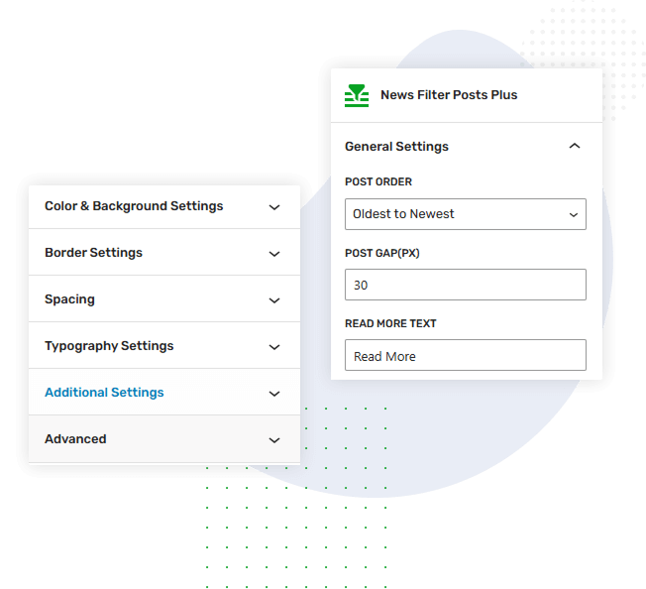Click the Advanced panel label
Viewport: 646px width, 589px height.
point(75,439)
